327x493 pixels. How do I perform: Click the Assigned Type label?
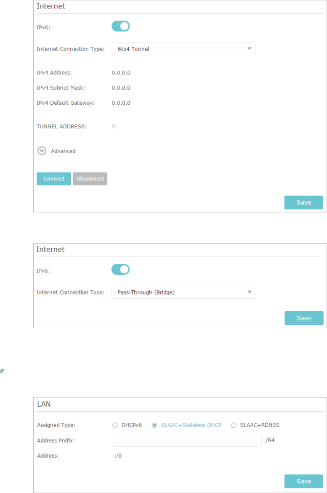click(56, 425)
